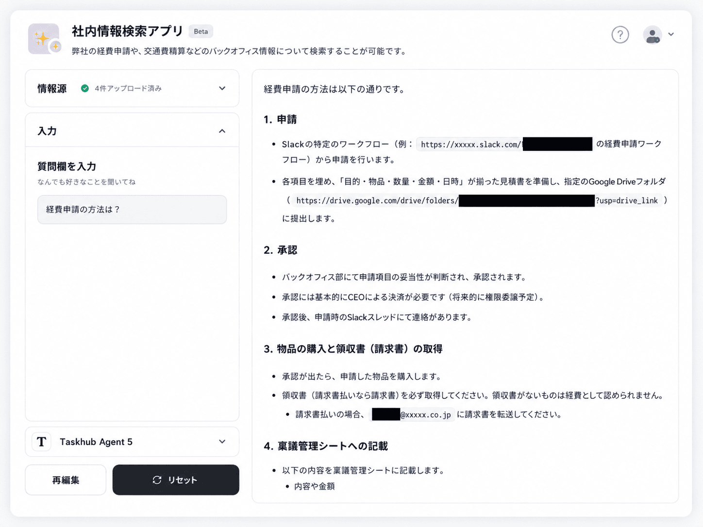Screen dimensions: 703x527
Task: Click the 2. 承認 heading
Action: pos(280,250)
